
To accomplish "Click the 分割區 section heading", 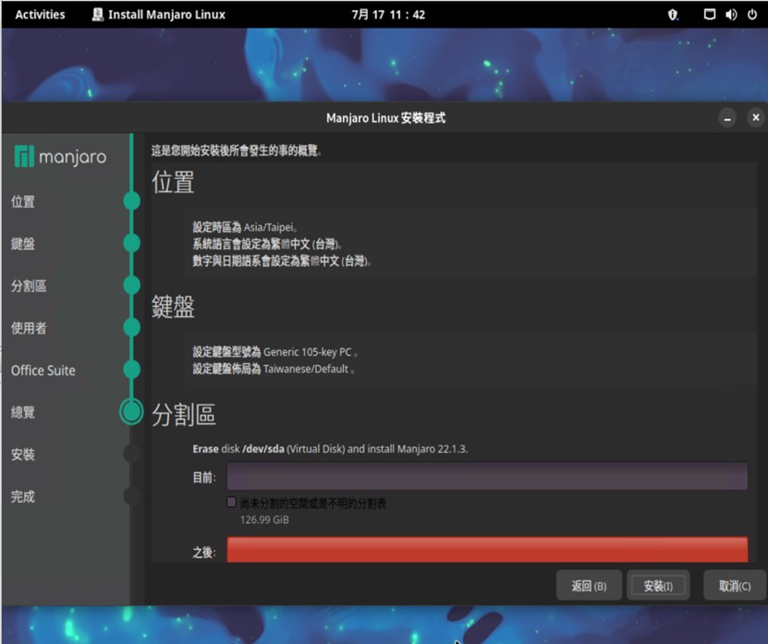I will pyautogui.click(x=184, y=414).
